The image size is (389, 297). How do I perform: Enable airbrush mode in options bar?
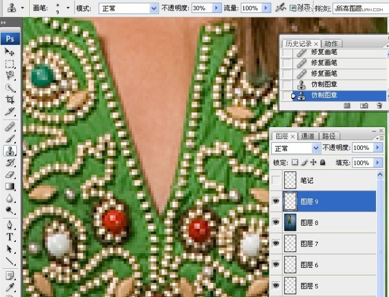pyautogui.click(x=281, y=8)
